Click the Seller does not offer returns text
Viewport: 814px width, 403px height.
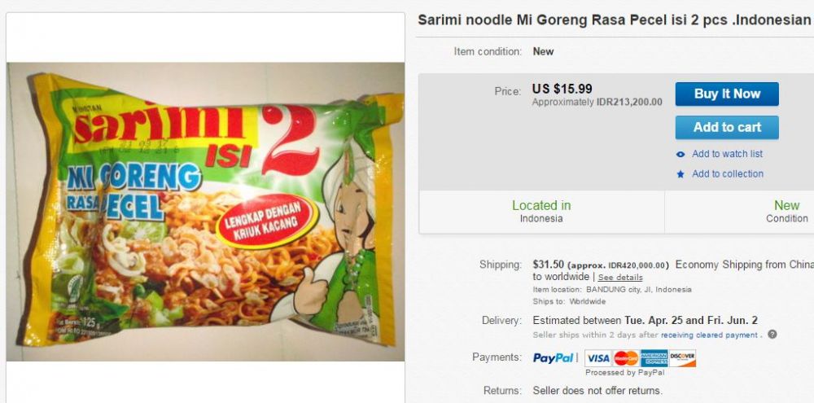point(597,391)
